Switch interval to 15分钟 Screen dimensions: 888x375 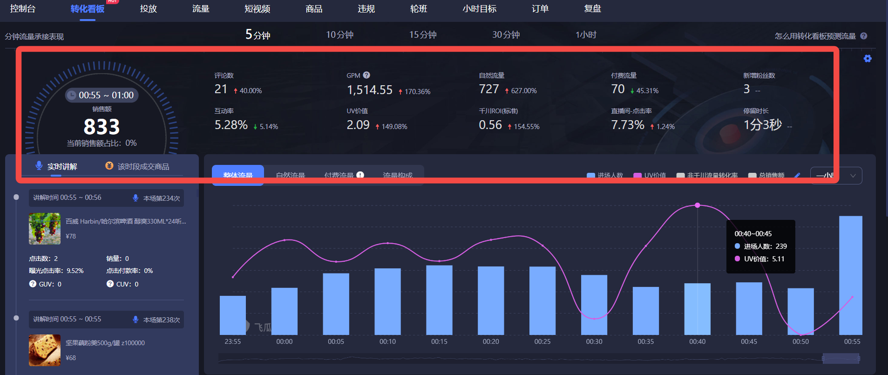click(423, 35)
